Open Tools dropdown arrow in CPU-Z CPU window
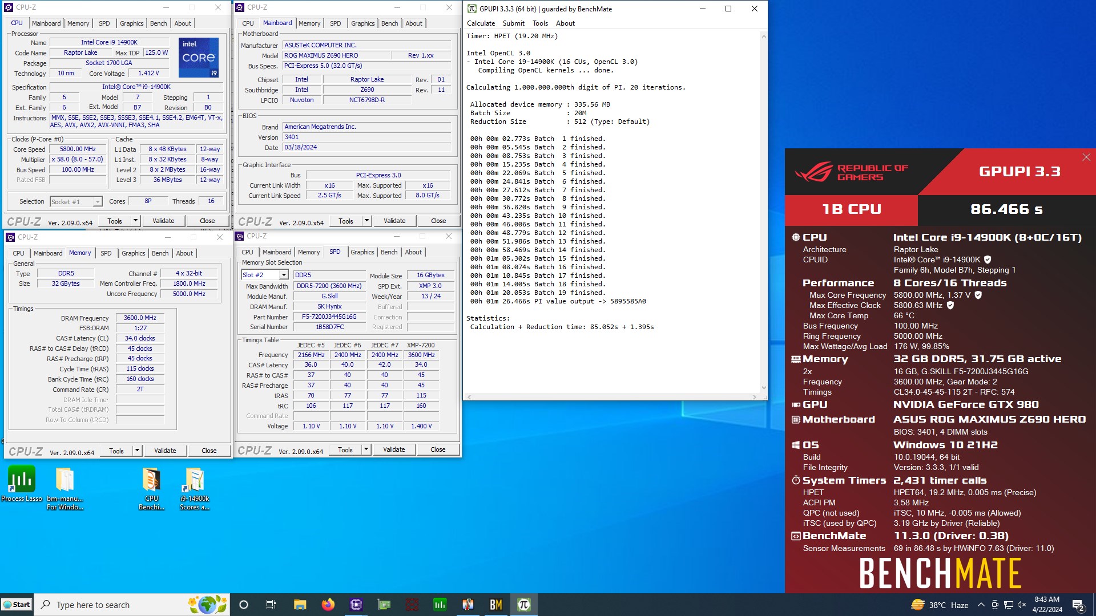This screenshot has height=616, width=1096. [x=135, y=221]
